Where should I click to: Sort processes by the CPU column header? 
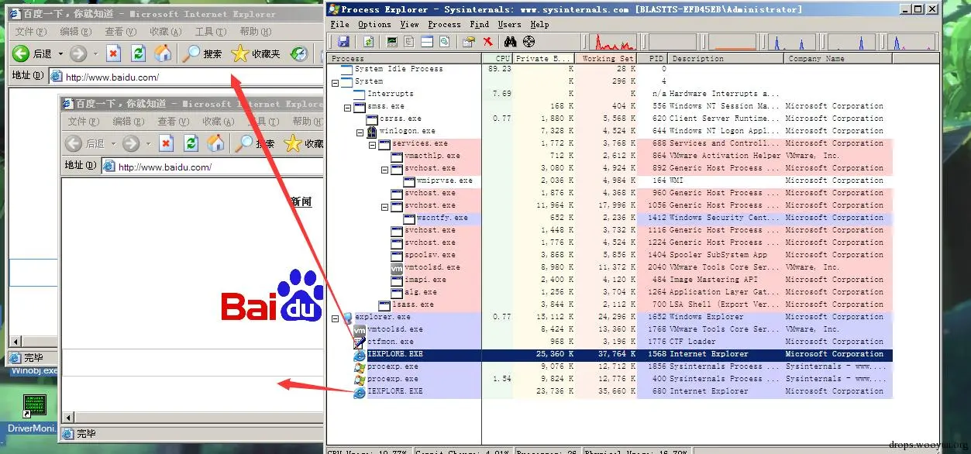[497, 59]
